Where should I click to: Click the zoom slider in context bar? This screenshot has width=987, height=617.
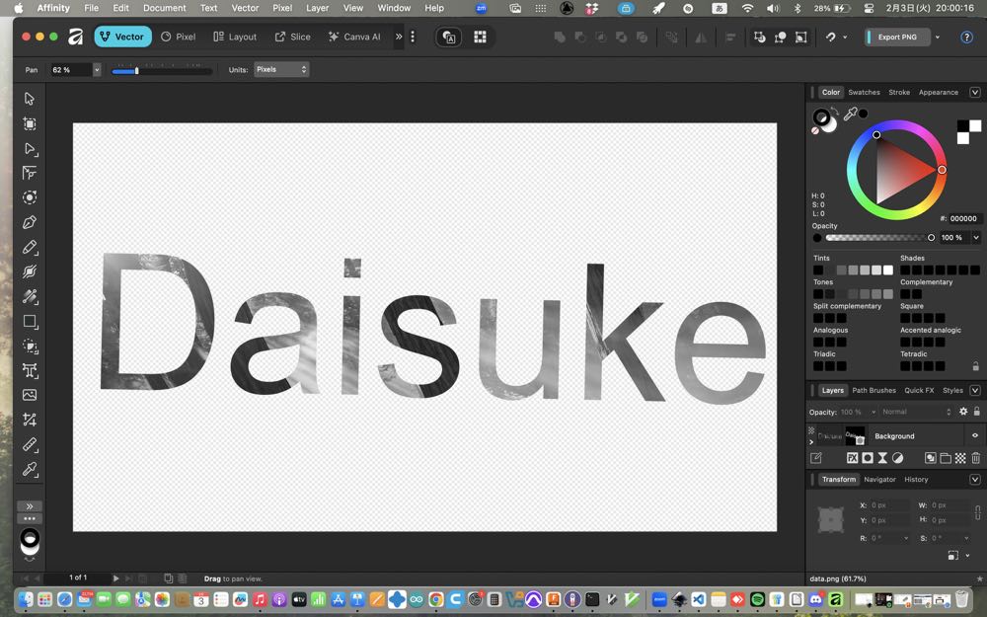162,71
